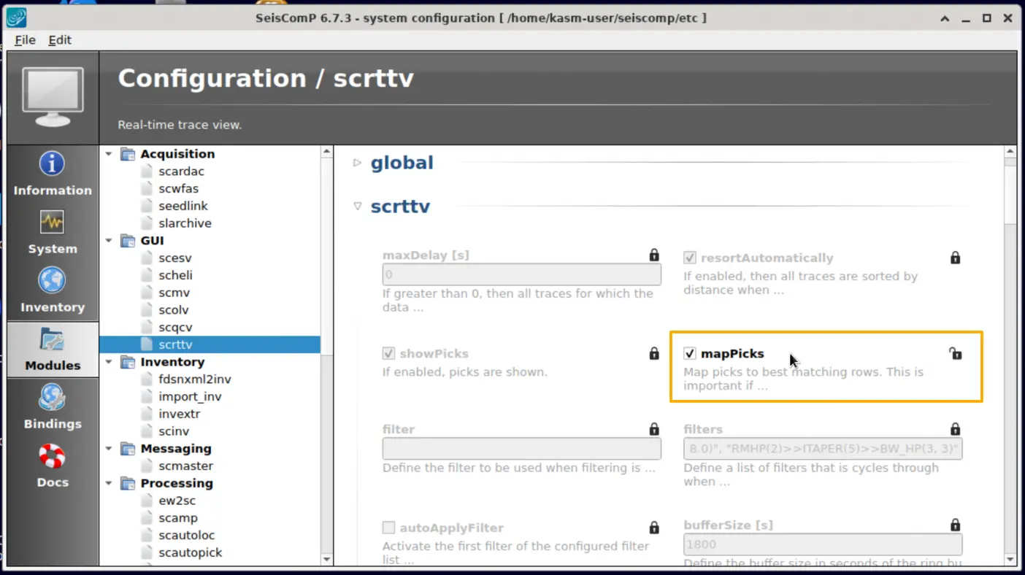Click module tree scrollbar down arrow
Viewport: 1025px width, 575px height.
pyautogui.click(x=327, y=560)
